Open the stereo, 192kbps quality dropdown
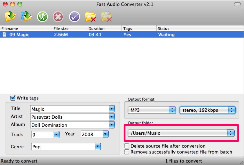Screen dimensions: 244x165 coord(207,110)
